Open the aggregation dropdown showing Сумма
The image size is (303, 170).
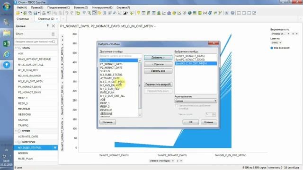click(196, 101)
